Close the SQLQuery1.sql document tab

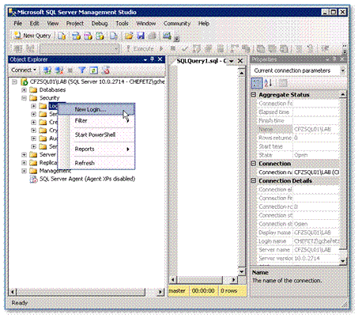(240, 61)
